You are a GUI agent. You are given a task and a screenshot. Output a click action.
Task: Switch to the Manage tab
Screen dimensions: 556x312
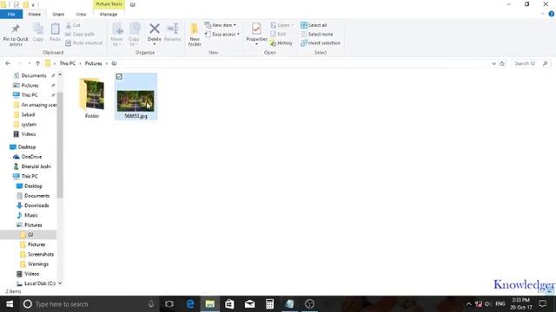click(109, 14)
